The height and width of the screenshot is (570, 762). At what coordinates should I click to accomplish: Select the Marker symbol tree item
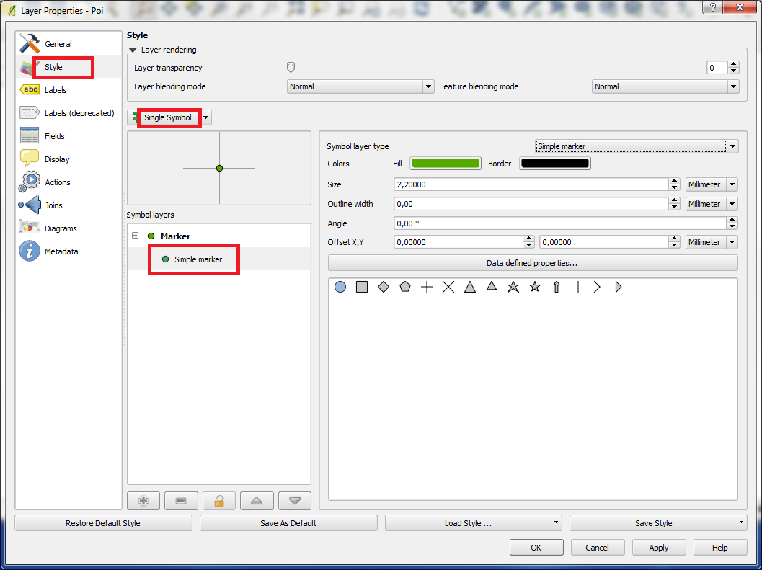pyautogui.click(x=175, y=236)
